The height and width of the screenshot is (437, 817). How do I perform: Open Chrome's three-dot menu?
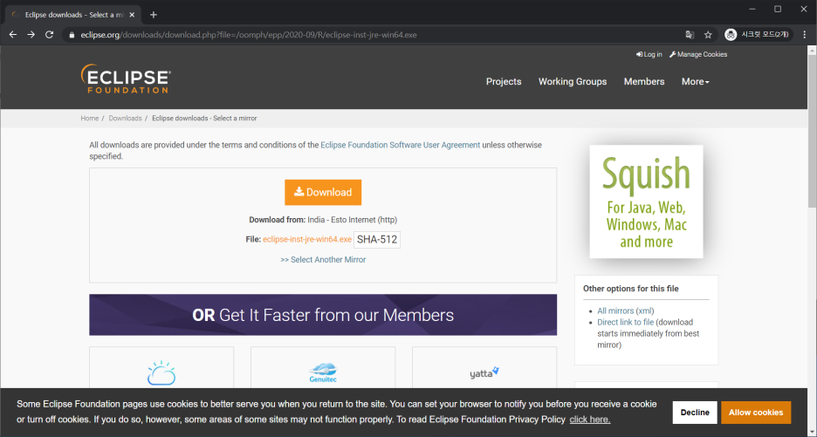click(x=805, y=34)
